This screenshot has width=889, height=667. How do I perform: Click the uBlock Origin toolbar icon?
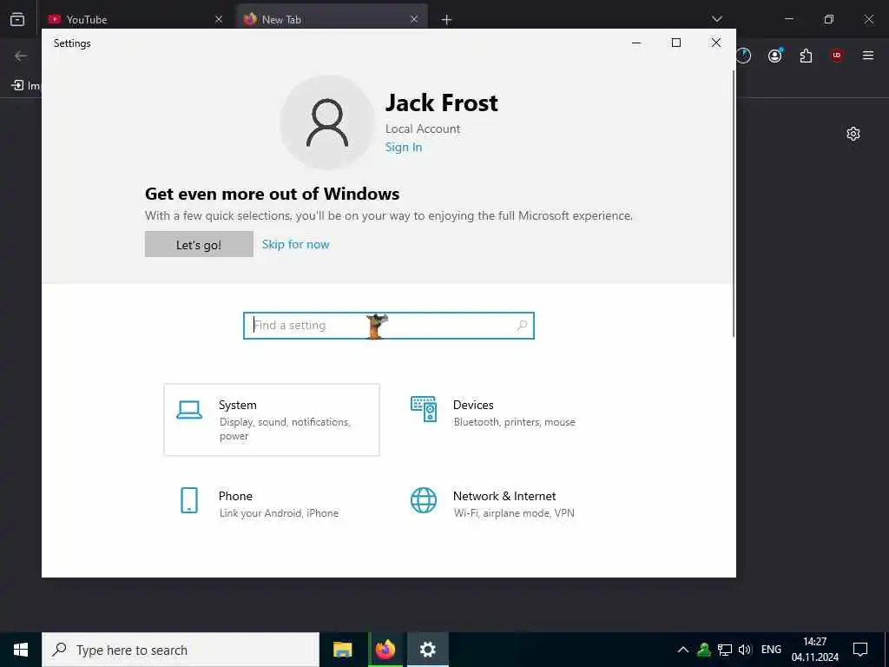(837, 56)
